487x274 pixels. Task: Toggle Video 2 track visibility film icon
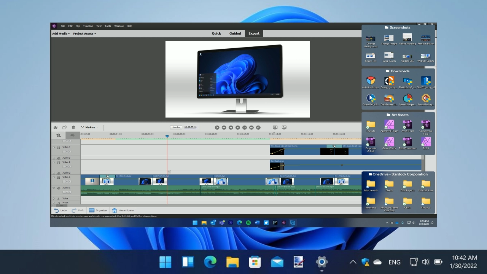point(59,162)
